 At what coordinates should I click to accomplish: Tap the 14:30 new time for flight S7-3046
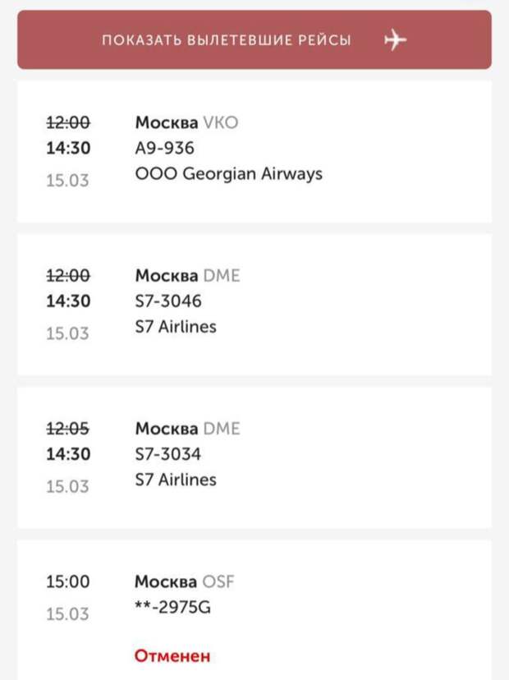click(x=67, y=301)
